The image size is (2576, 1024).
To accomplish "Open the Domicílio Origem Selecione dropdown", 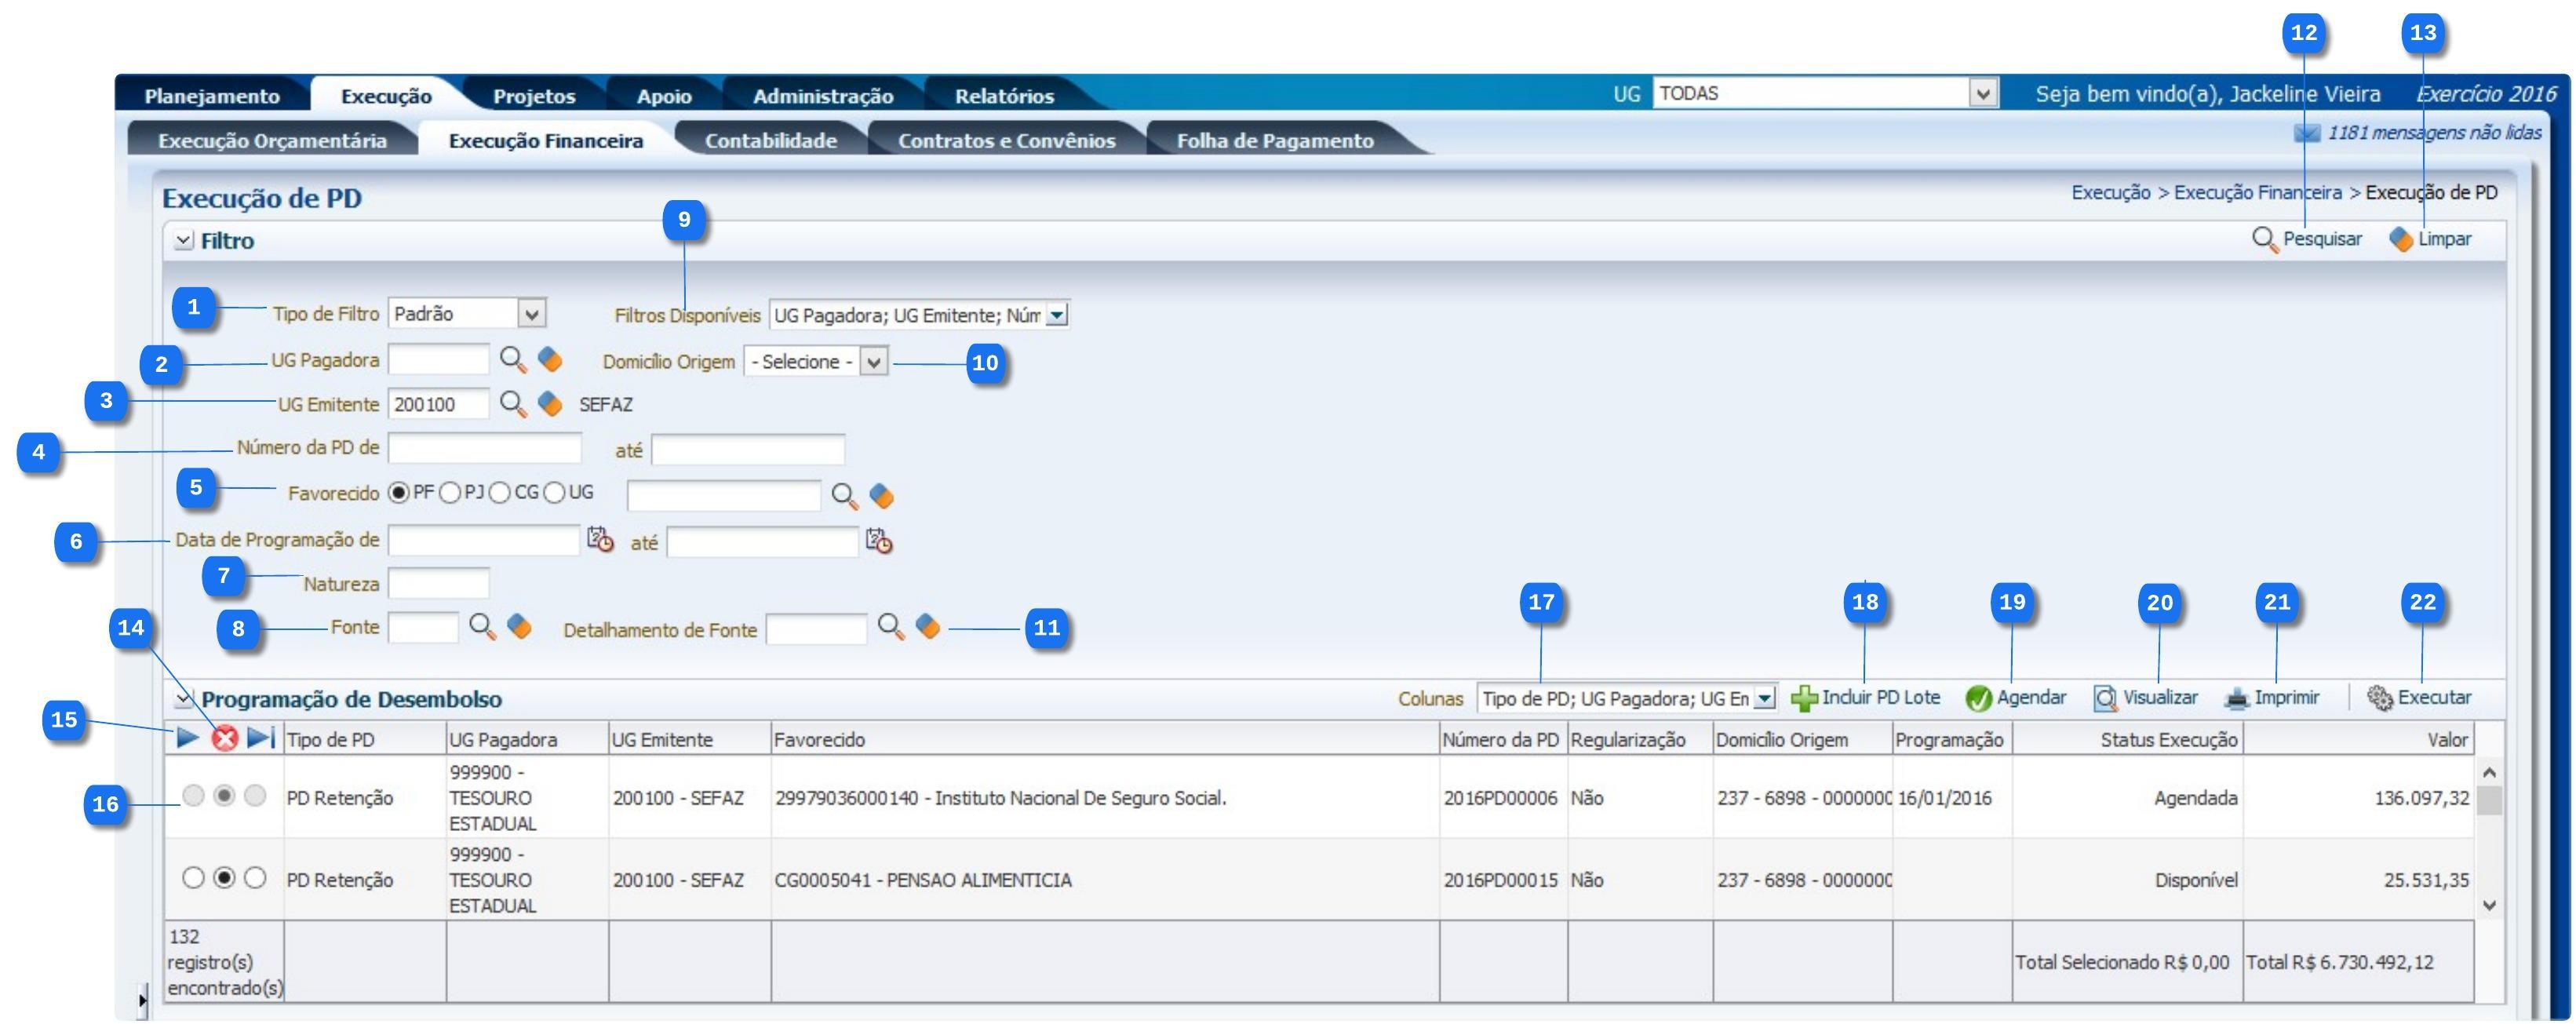I will point(874,362).
